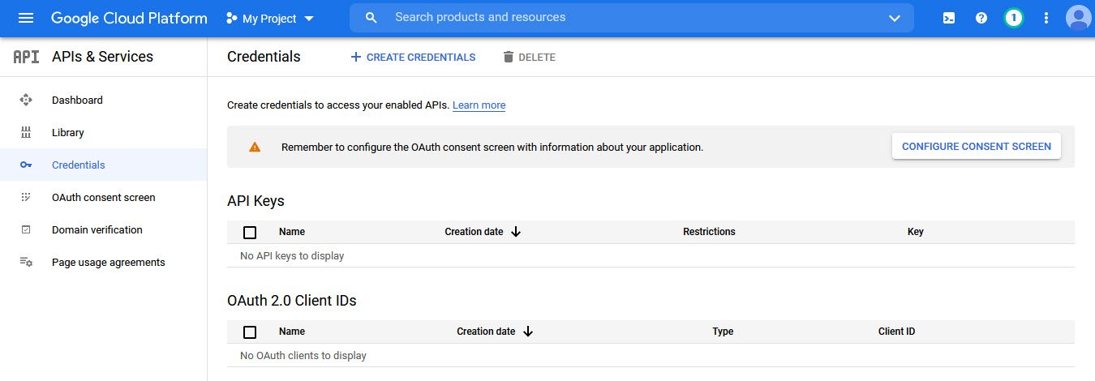The height and width of the screenshot is (381, 1095).
Task: Click sort arrow in OAuth Creation date column
Action: (x=528, y=332)
